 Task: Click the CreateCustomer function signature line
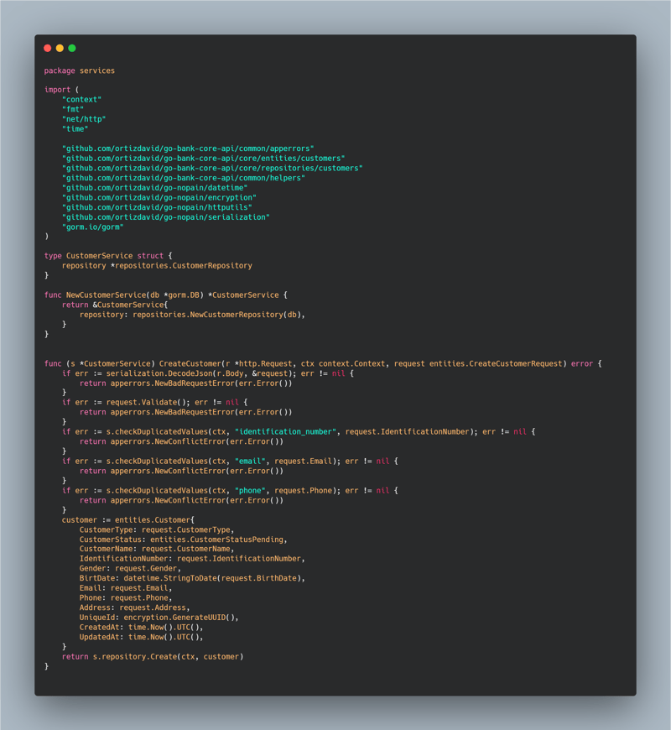[x=323, y=363]
